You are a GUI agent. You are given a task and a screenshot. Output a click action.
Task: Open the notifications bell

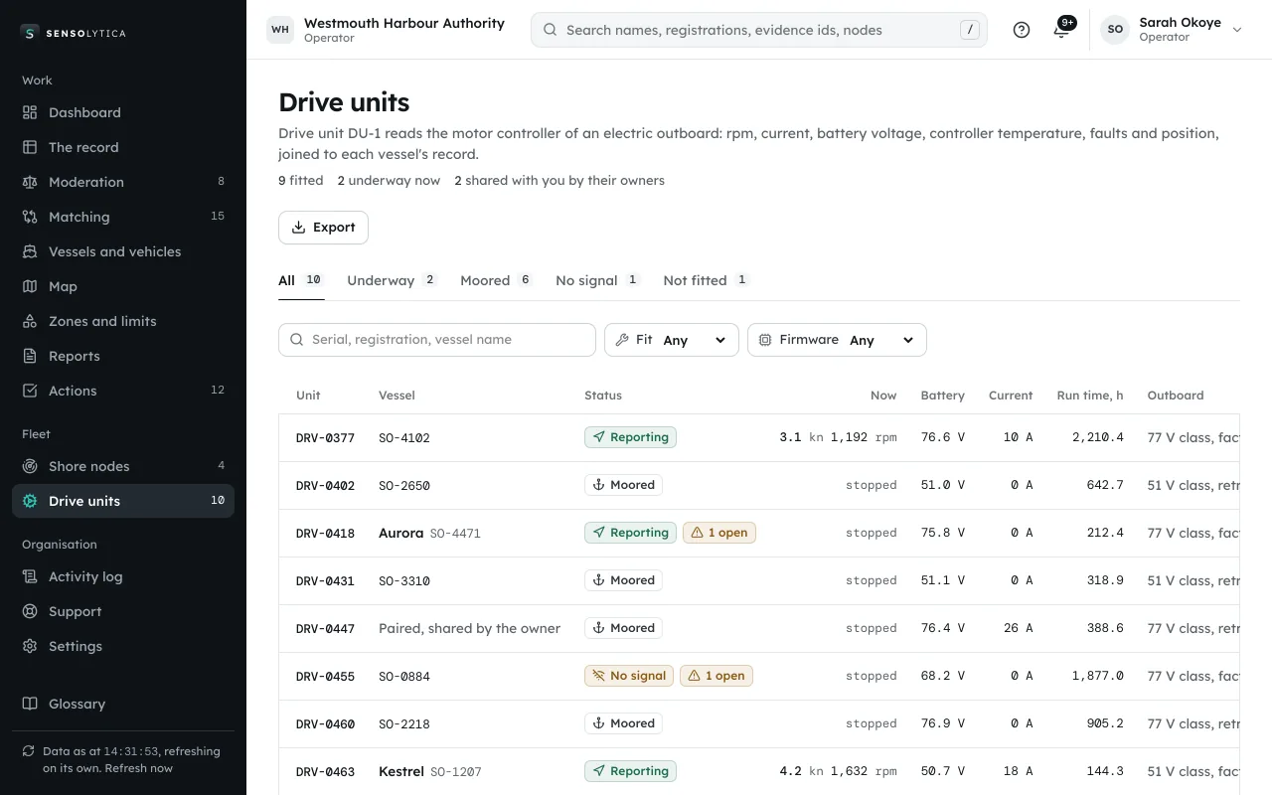1061,30
